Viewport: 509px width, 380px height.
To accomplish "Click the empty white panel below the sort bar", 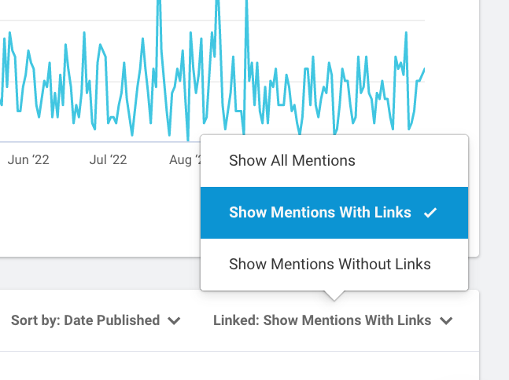I will [236, 366].
